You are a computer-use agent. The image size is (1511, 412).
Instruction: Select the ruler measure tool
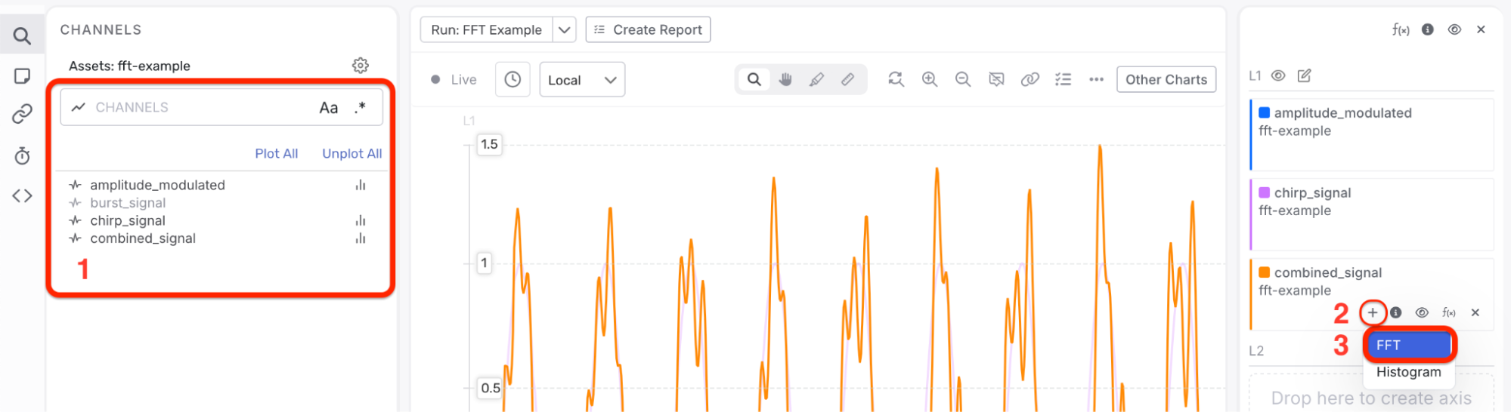[847, 79]
